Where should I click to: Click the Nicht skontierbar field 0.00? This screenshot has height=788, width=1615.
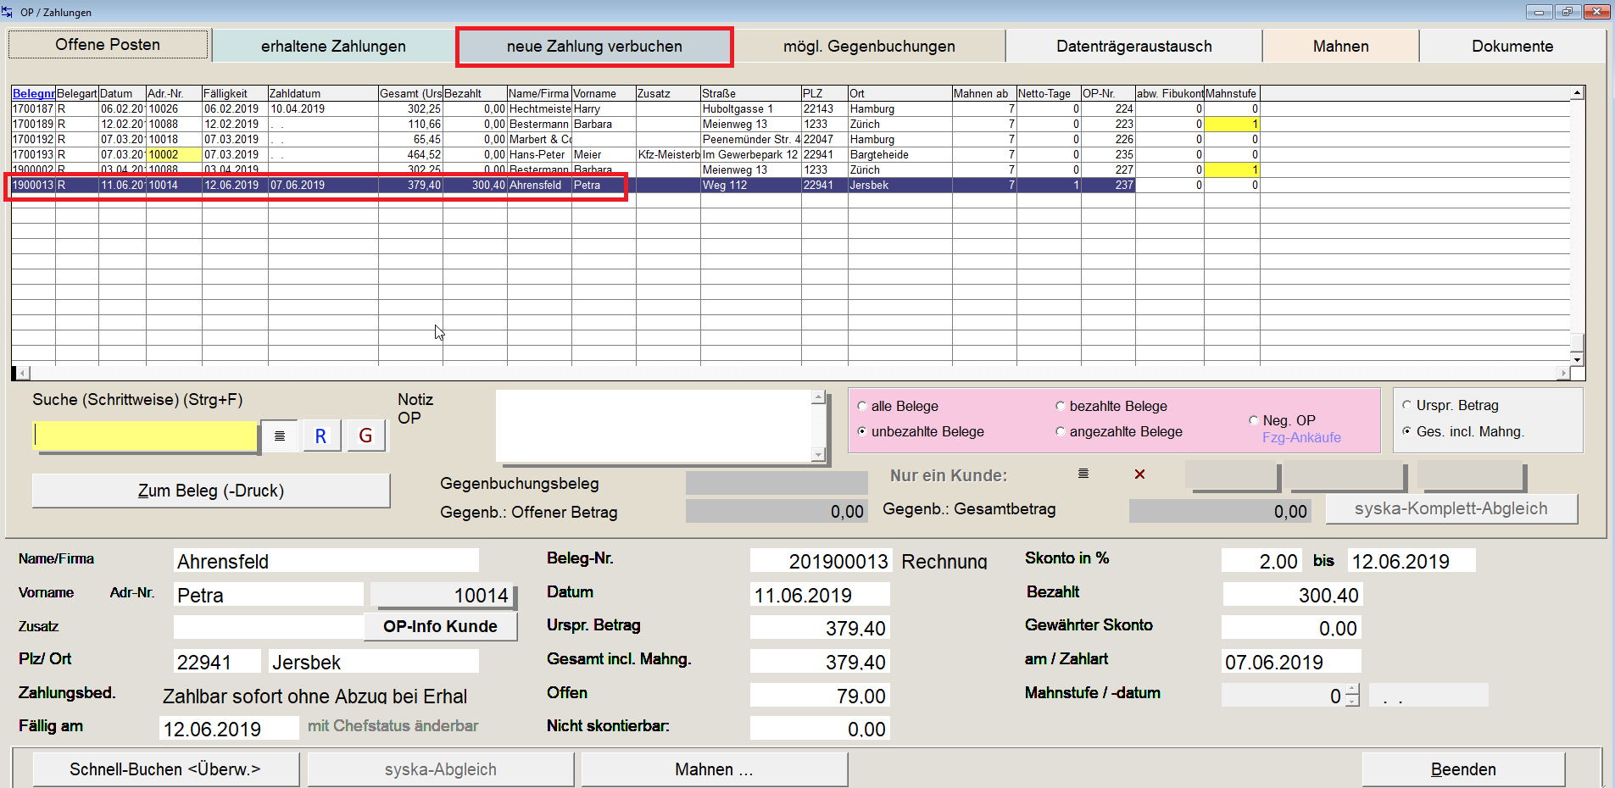click(820, 729)
